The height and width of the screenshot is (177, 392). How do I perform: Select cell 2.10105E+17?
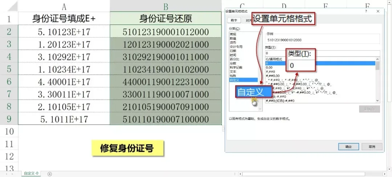point(64,106)
